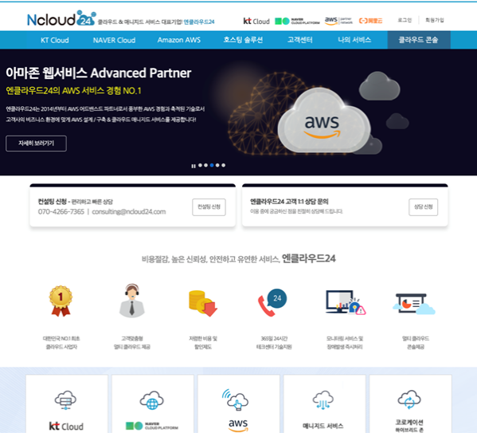477x433 pixels.
Task: Select the first banner slide dot
Action: pyautogui.click(x=200, y=165)
